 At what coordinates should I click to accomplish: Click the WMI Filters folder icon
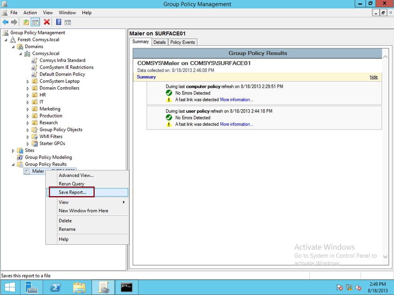pyautogui.click(x=35, y=137)
